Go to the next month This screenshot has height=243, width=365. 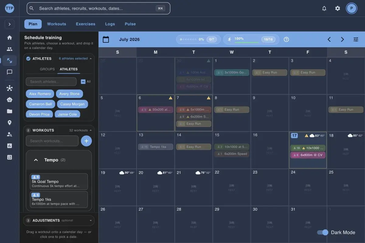click(x=342, y=39)
